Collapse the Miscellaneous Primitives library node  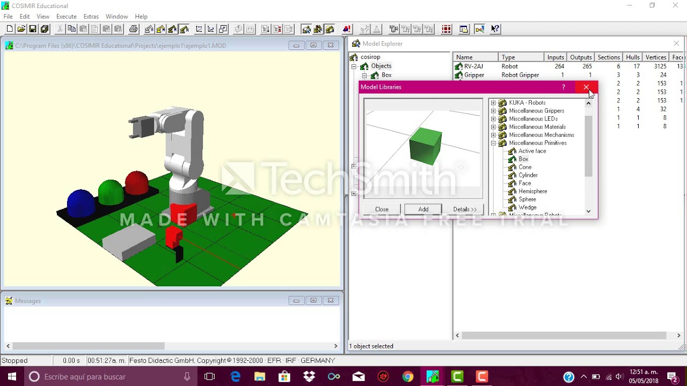point(493,143)
